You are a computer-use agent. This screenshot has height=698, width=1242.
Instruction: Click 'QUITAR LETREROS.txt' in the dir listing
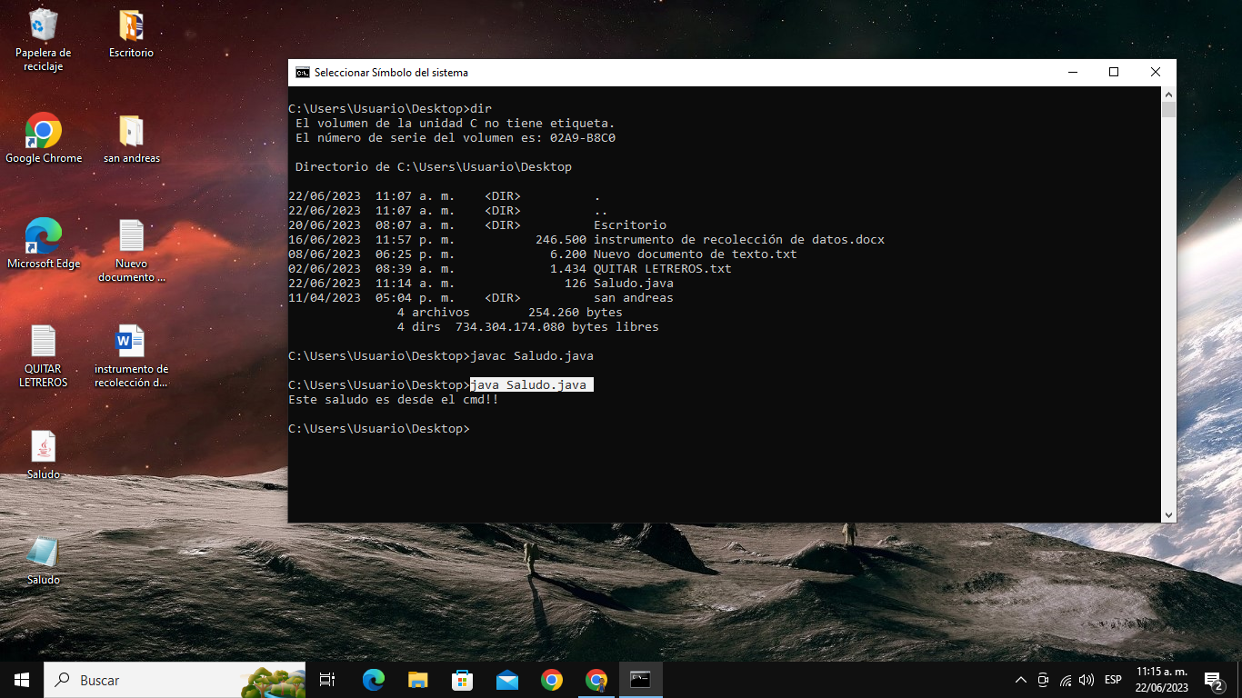pyautogui.click(x=663, y=269)
